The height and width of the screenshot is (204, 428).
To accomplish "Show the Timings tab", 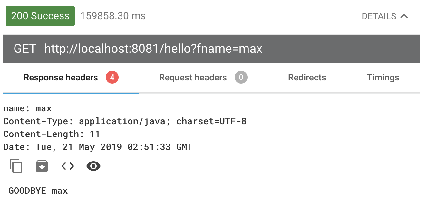I will click(x=383, y=78).
